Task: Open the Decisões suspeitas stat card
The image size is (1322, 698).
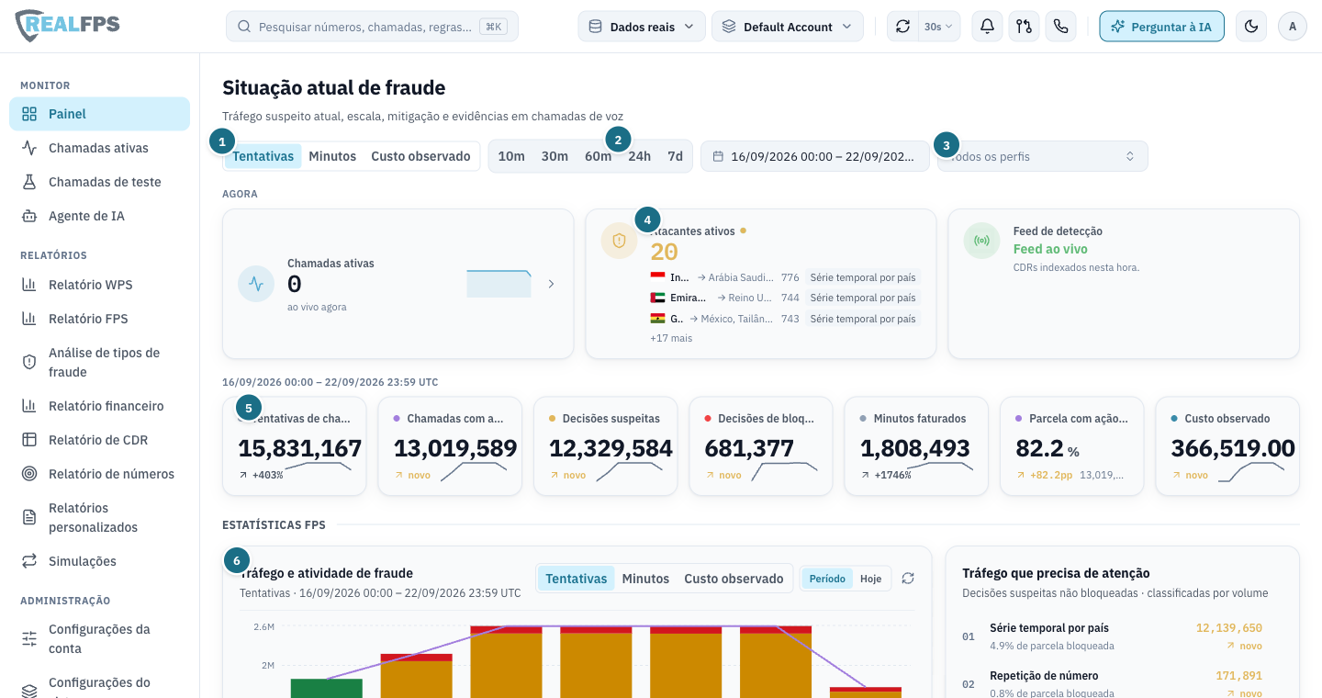Action: [605, 446]
